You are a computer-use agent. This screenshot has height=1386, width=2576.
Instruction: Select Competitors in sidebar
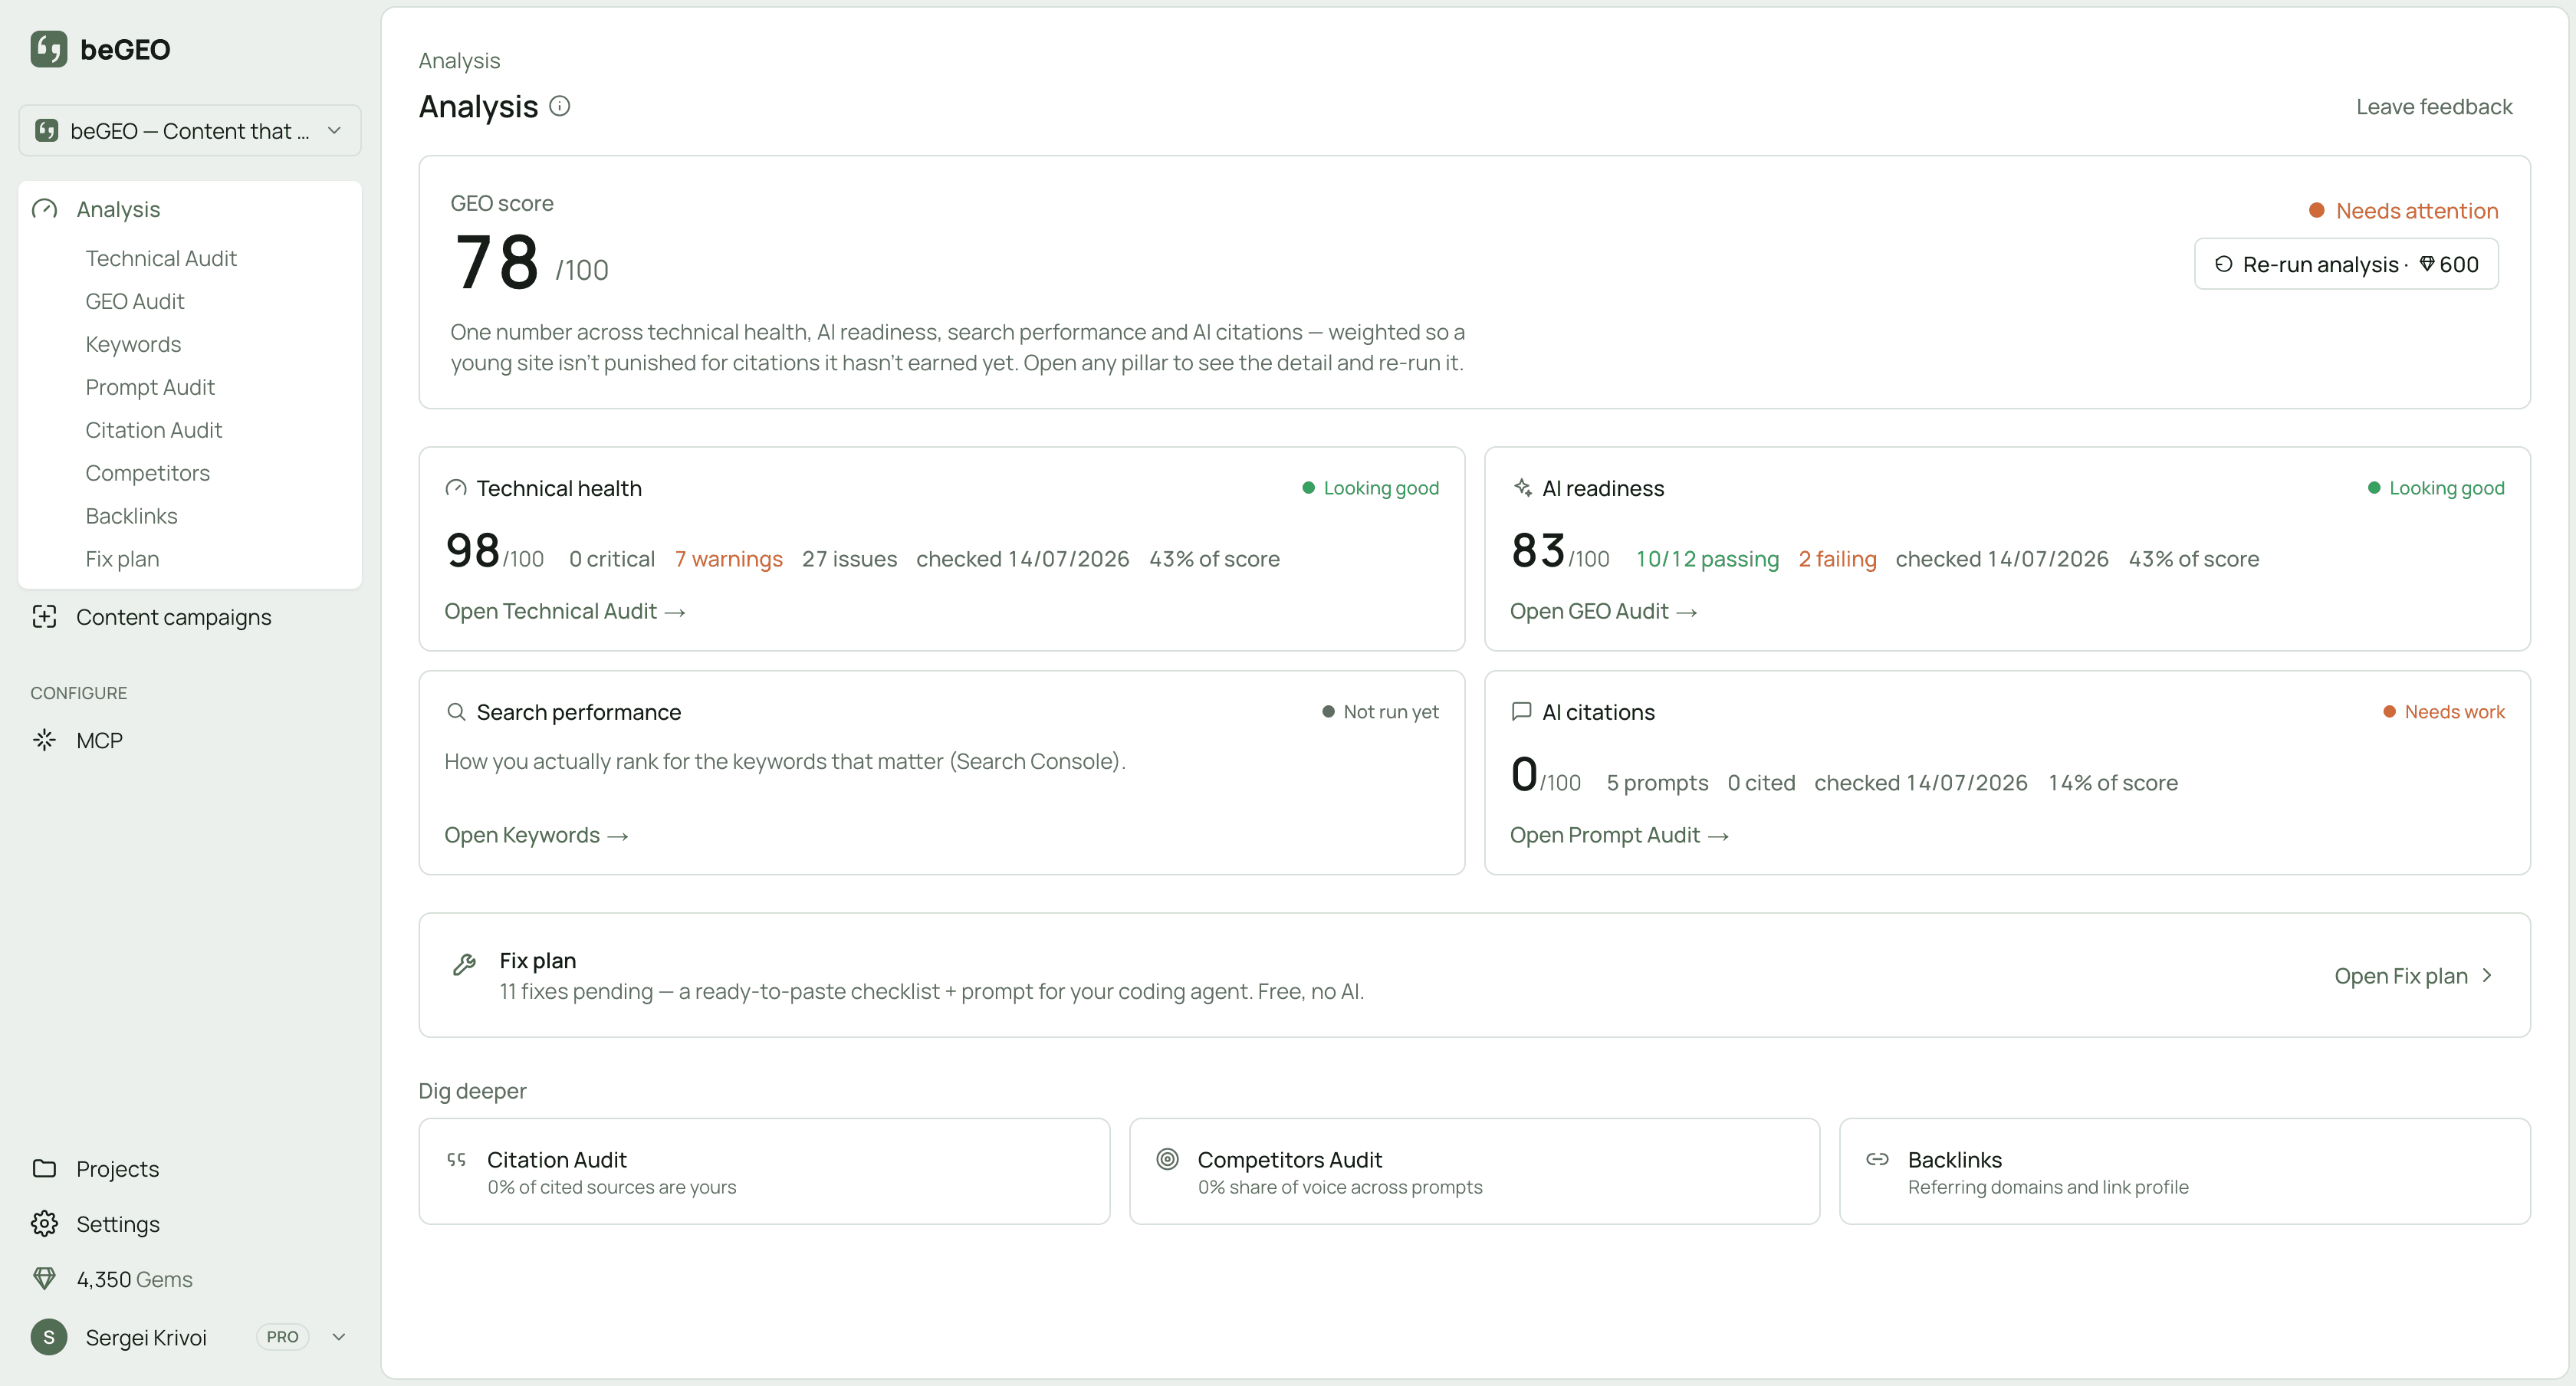148,473
